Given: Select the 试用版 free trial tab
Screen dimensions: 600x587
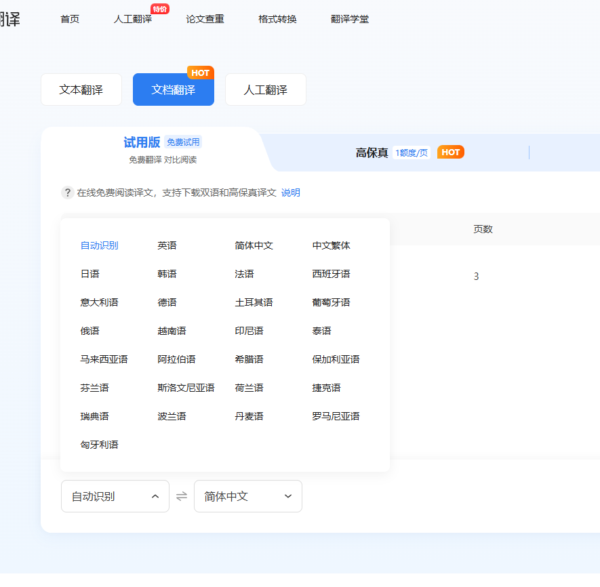Looking at the screenshot, I should click(x=142, y=142).
